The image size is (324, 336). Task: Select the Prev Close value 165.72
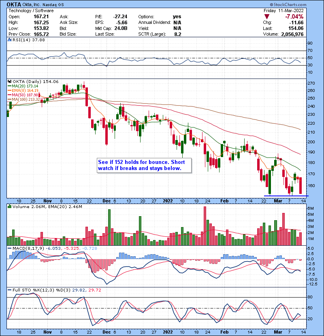pyautogui.click(x=41, y=34)
